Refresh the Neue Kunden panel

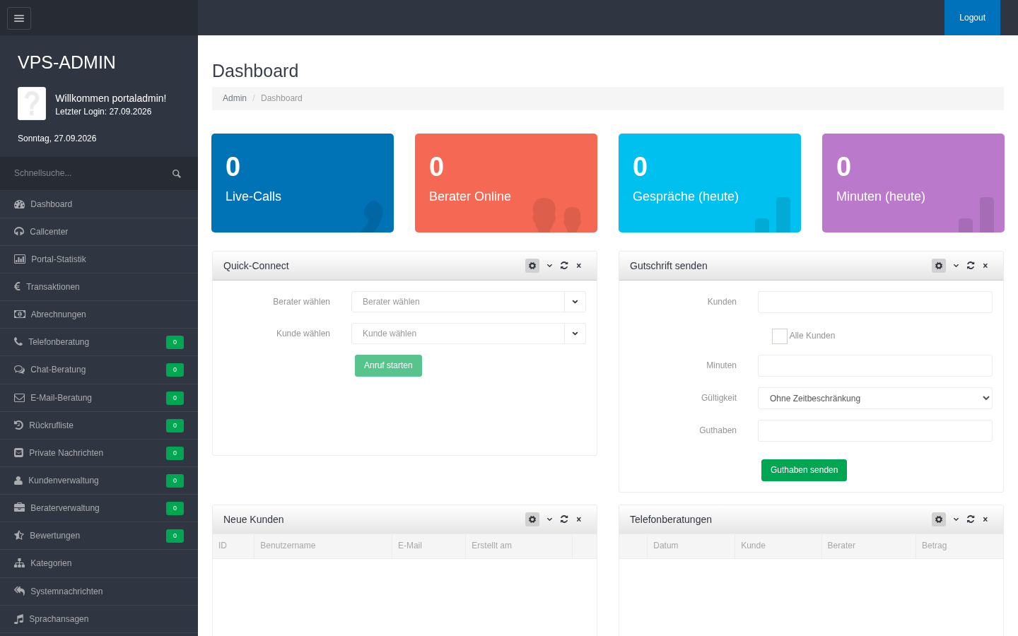tap(564, 519)
